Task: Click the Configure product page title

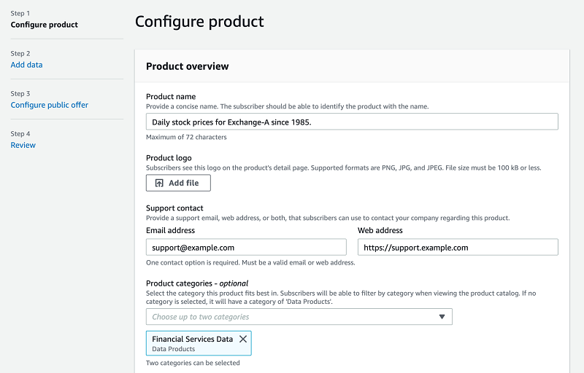Action: coord(199,22)
